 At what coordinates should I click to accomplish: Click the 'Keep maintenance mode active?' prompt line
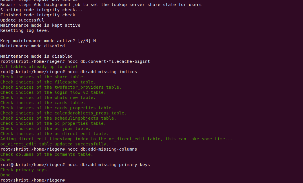coord(48,41)
